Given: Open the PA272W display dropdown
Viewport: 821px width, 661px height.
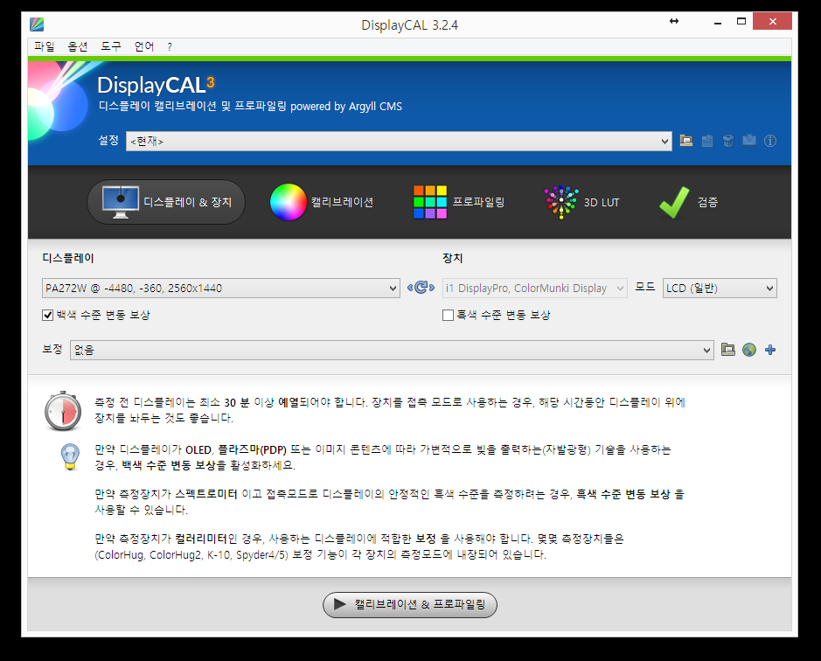Looking at the screenshot, I should point(221,288).
